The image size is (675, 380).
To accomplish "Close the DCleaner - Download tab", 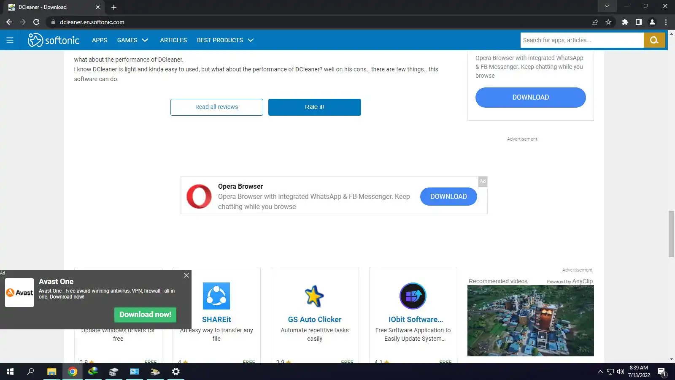I will 98,7.
